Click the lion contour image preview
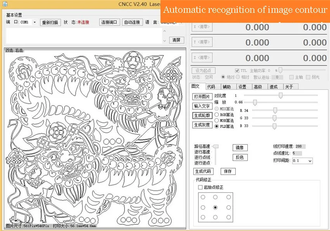 [x=95, y=138]
